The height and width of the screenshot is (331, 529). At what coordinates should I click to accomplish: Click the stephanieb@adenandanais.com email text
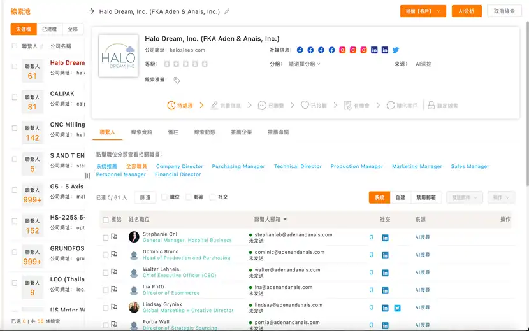tap(293, 235)
